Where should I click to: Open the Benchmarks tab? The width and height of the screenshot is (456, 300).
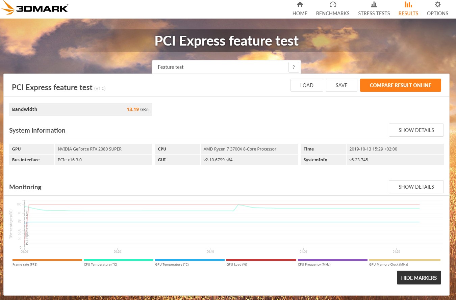click(x=333, y=9)
